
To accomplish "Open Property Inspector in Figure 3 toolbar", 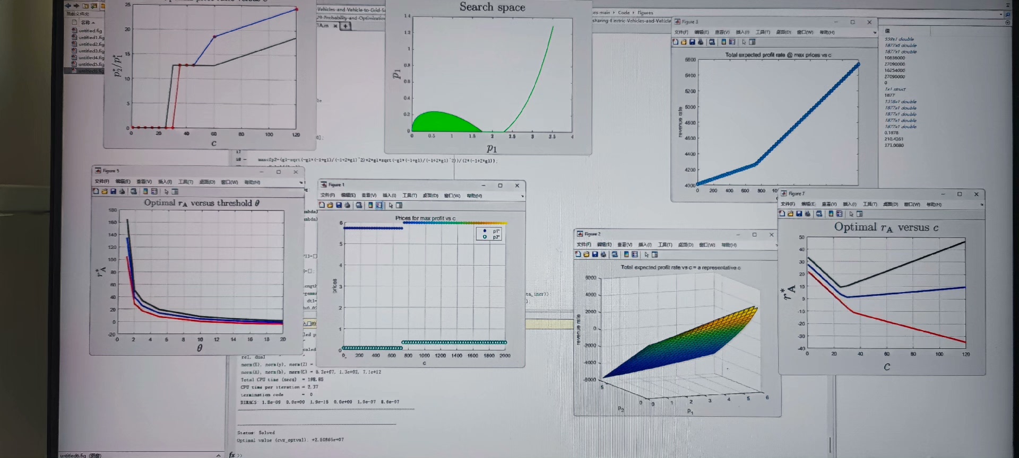I will click(752, 42).
